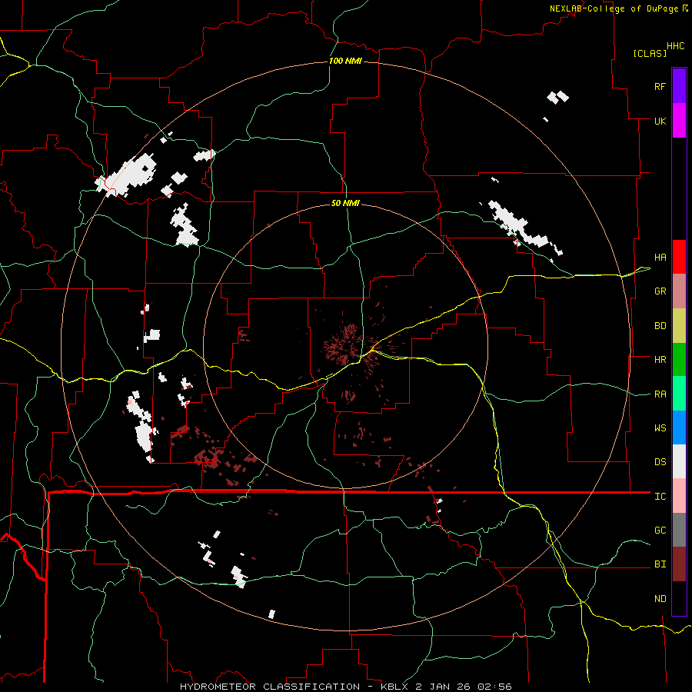The height and width of the screenshot is (692, 692).
Task: Click the IC pink legend swatch
Action: (x=679, y=496)
